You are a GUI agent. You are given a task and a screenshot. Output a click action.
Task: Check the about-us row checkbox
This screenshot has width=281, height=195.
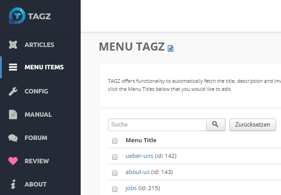click(x=115, y=173)
